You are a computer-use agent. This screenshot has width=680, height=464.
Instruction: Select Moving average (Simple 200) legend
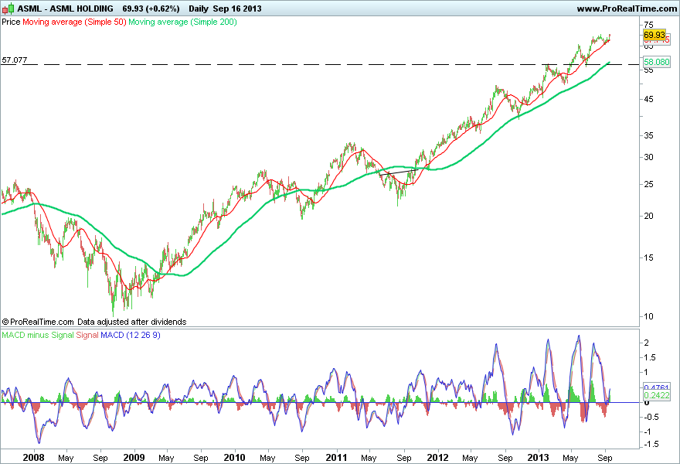point(182,22)
